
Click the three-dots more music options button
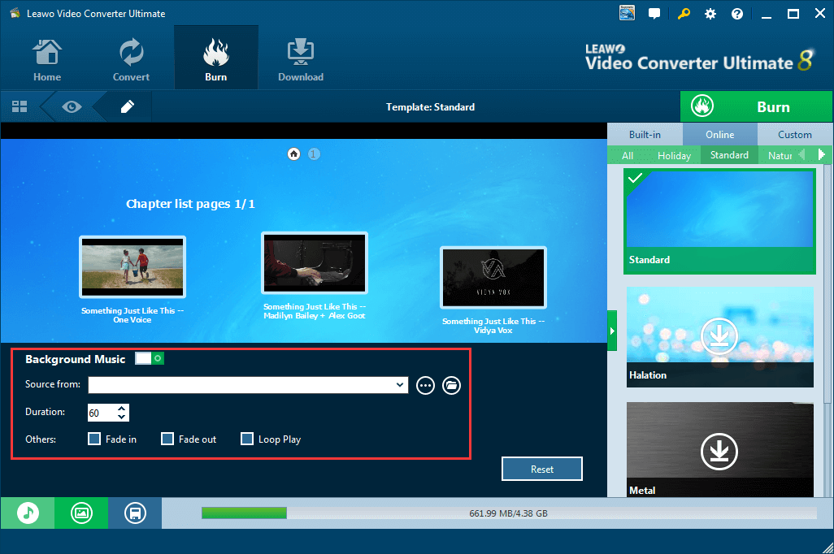425,386
